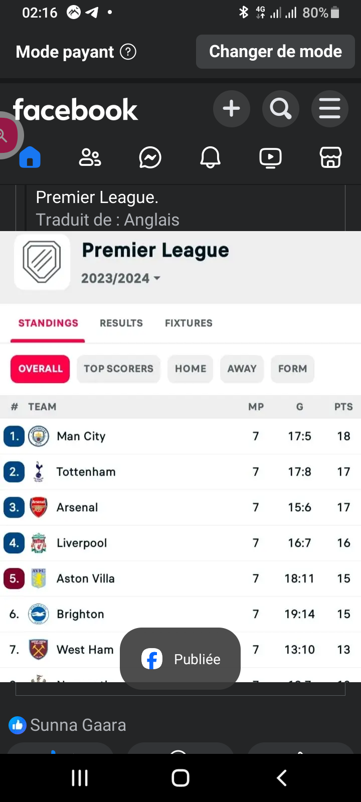
Task: Open notifications bell icon
Action: tap(210, 158)
